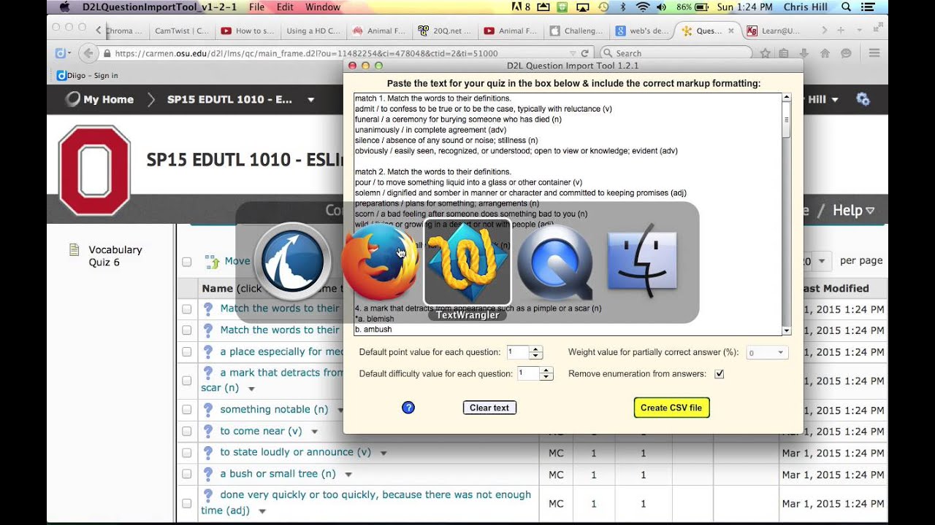Image resolution: width=935 pixels, height=525 pixels.
Task: Expand 'to state loudly or announce' action menu
Action: click(x=383, y=454)
